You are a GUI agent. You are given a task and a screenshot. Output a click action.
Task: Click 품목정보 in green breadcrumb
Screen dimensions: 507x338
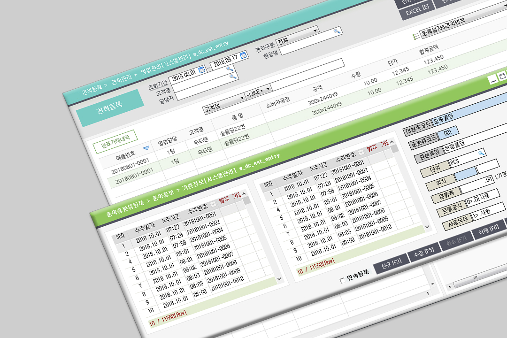point(163,196)
